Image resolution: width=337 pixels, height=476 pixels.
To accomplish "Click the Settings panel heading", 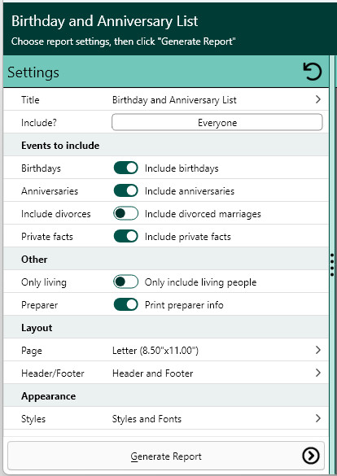I will coord(33,72).
